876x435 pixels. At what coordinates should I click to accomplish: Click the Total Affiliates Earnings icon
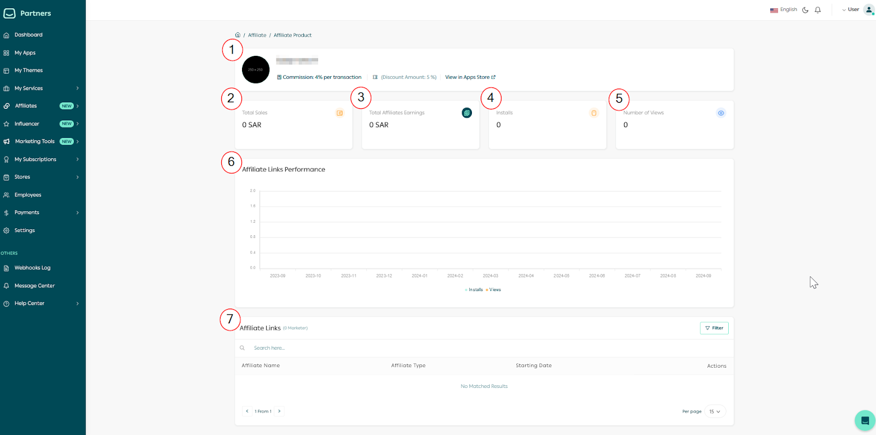466,113
